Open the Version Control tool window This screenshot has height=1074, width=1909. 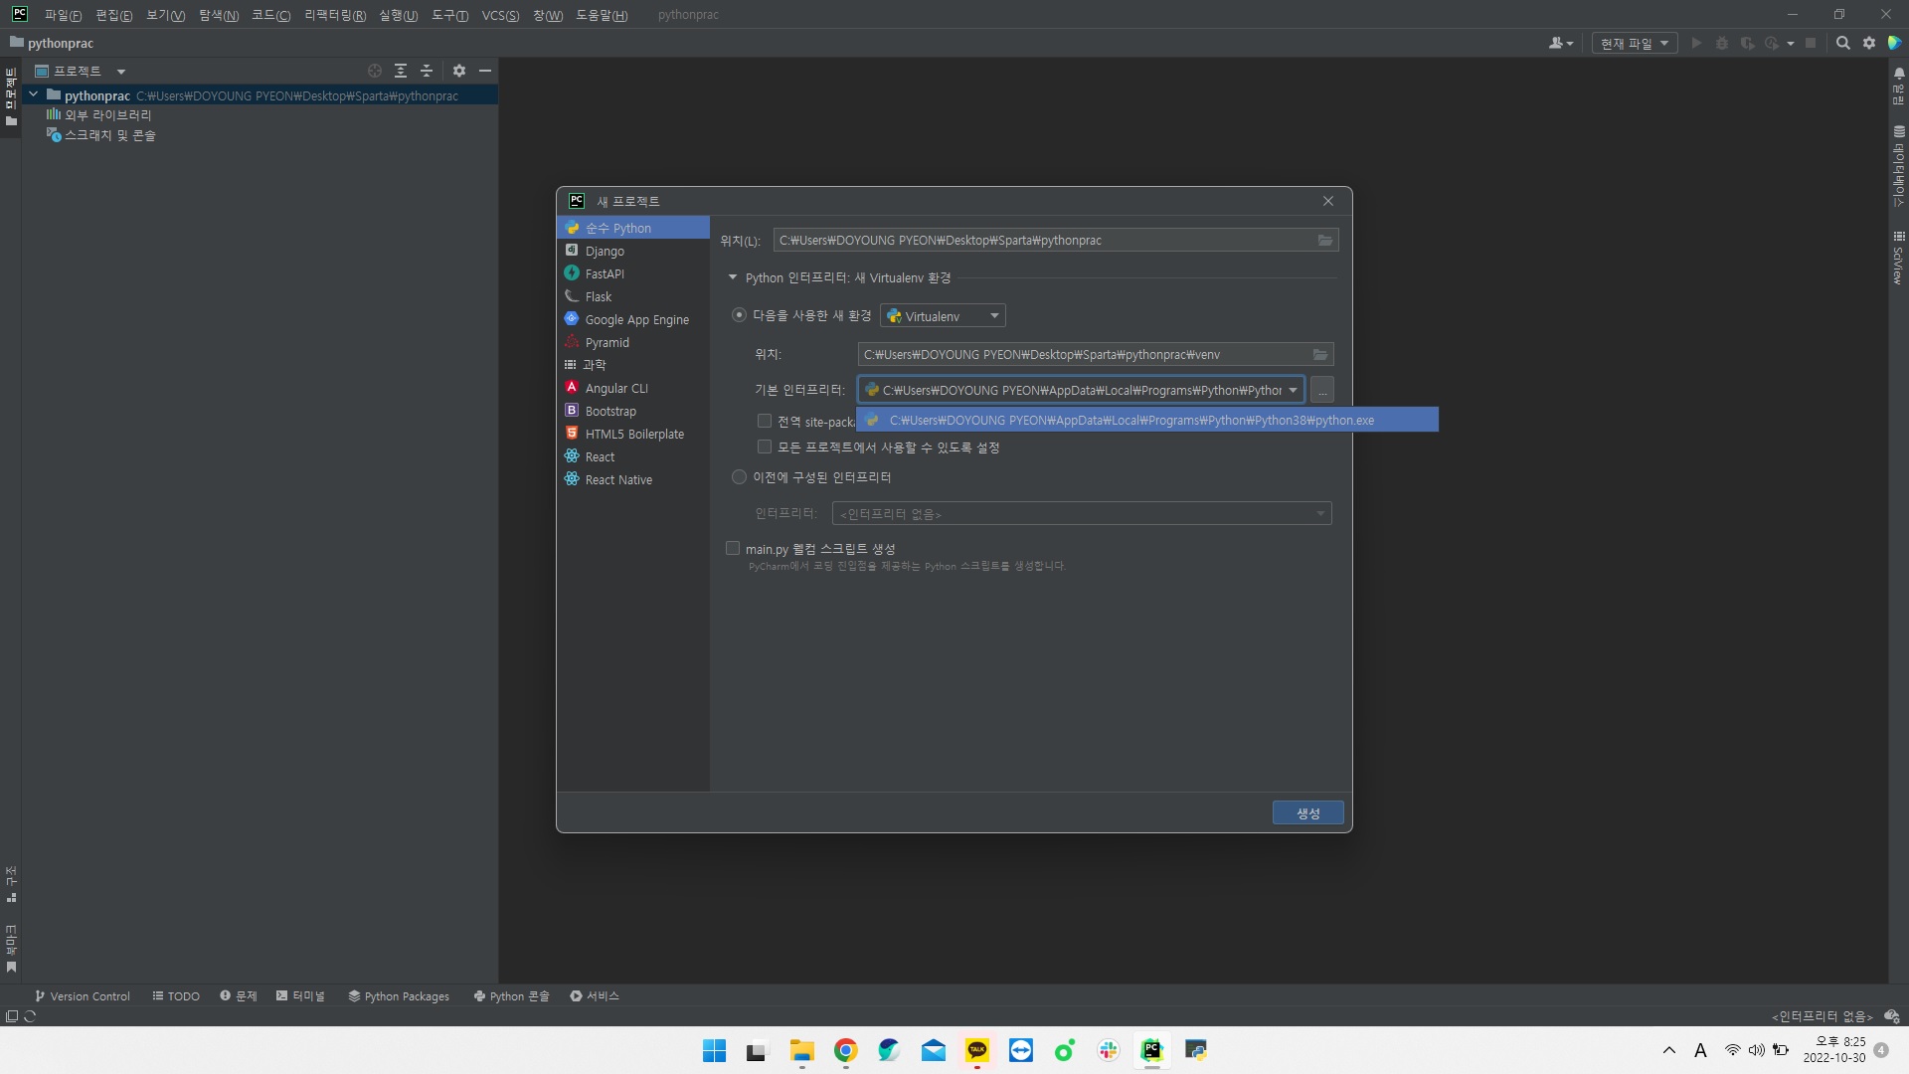(83, 996)
